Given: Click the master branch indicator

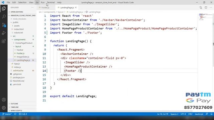Looking at the screenshot, I should point(7,114).
